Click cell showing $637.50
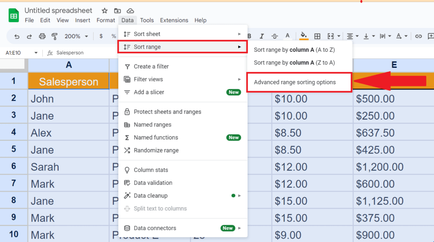 tap(394, 132)
